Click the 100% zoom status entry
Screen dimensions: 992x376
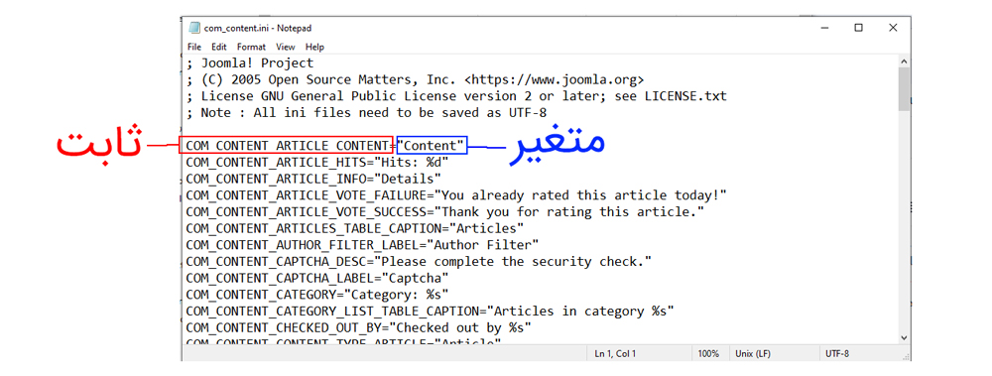[708, 354]
